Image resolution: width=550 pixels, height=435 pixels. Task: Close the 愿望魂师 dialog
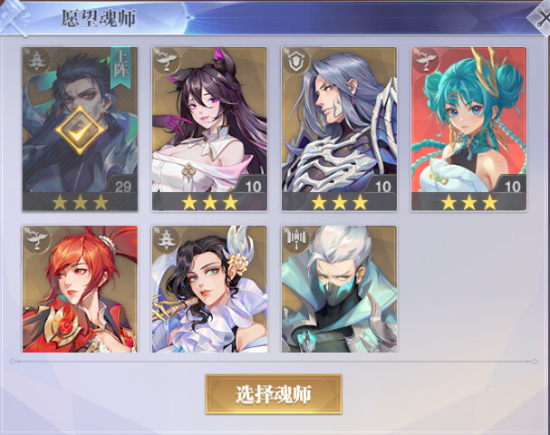pos(541,18)
